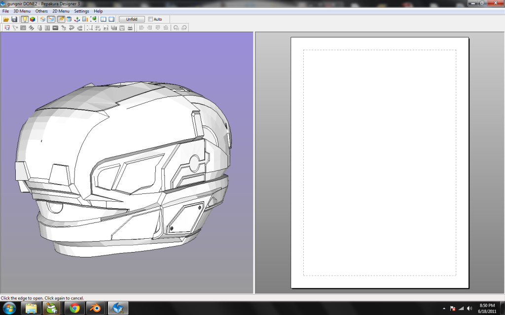Toggle the light bulb lighting icon
Viewport: 505px width, 315px height.
(x=25, y=19)
